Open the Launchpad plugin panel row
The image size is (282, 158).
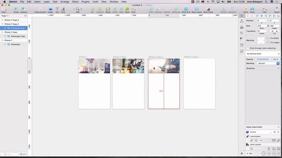click(x=263, y=136)
